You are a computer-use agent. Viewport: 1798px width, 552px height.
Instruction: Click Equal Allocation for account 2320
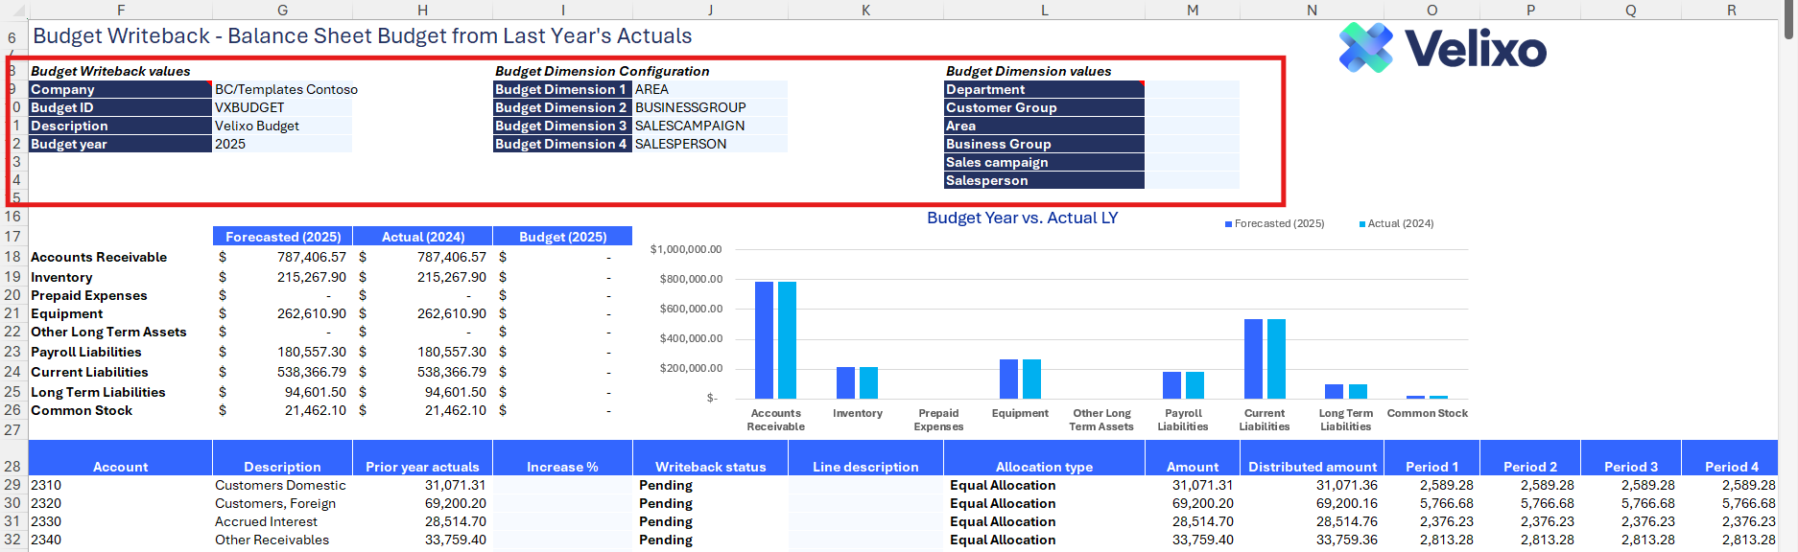click(1003, 504)
